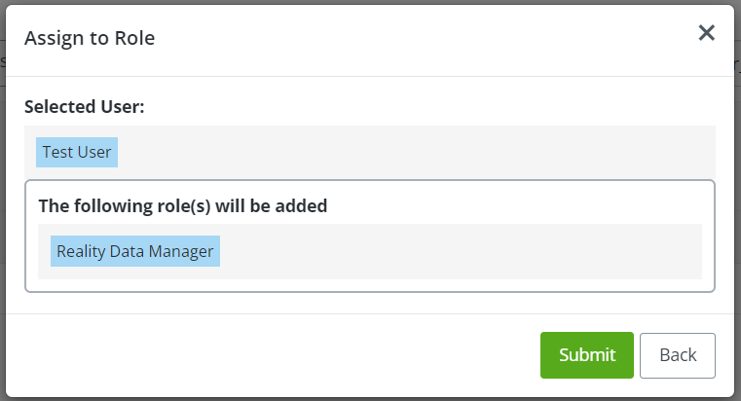Click the word Manager in the role tag
This screenshot has width=741, height=401.
pos(182,251)
